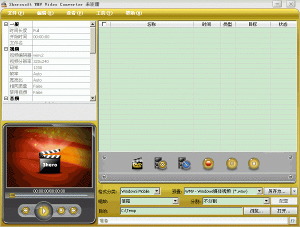
Task: Click the help question mark icon in status bar
Action: point(292,220)
